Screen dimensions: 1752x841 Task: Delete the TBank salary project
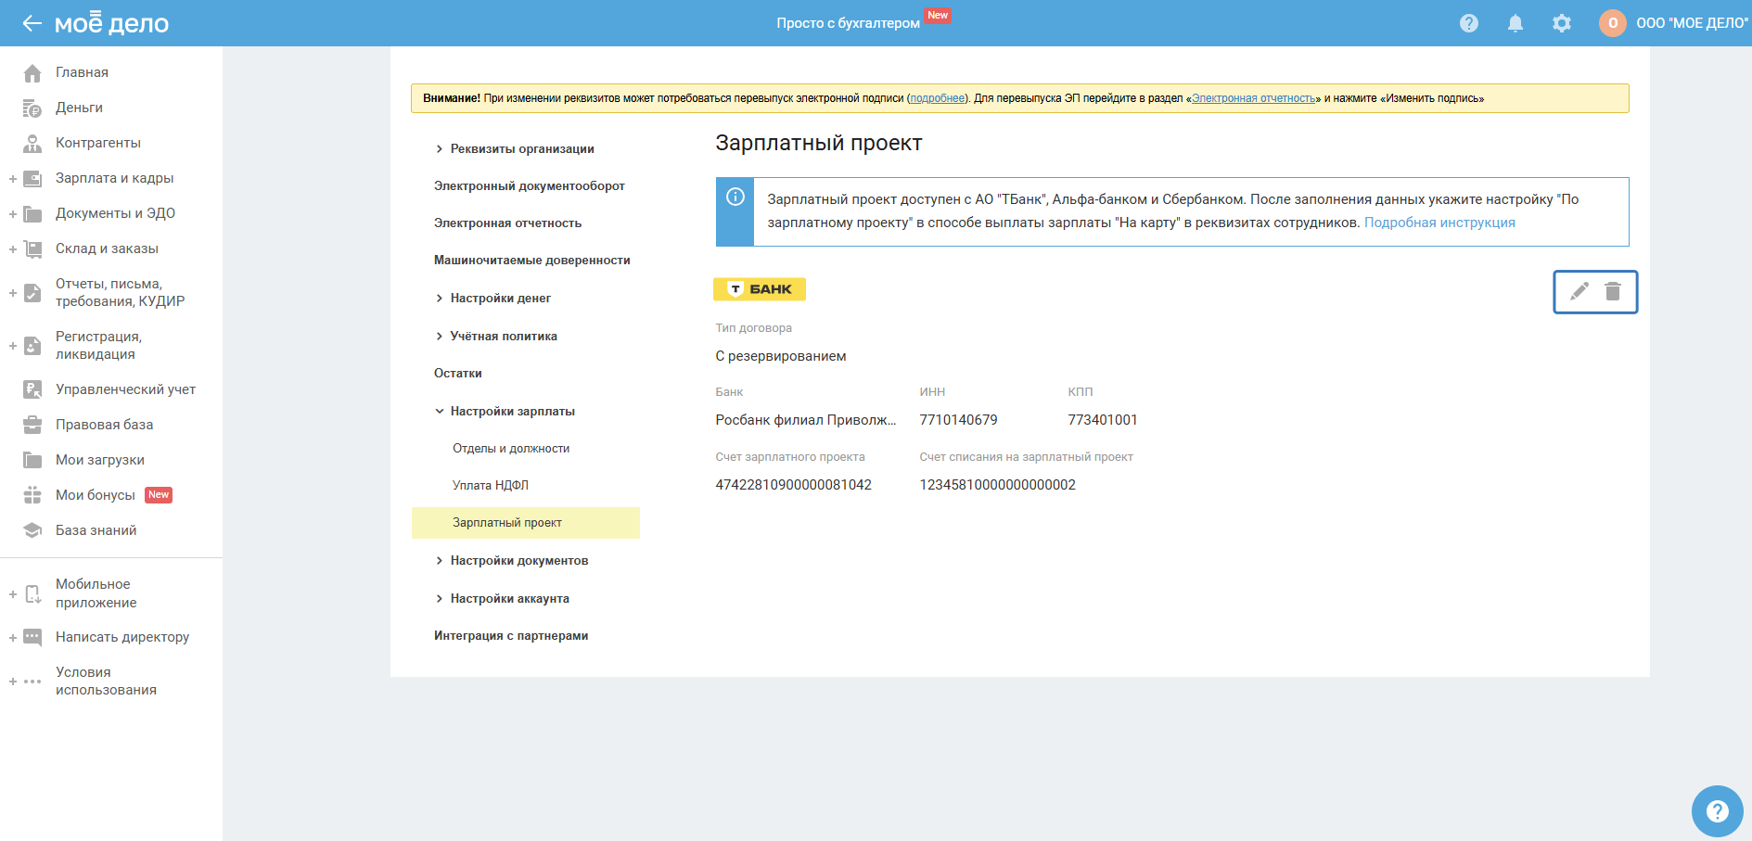click(x=1613, y=291)
